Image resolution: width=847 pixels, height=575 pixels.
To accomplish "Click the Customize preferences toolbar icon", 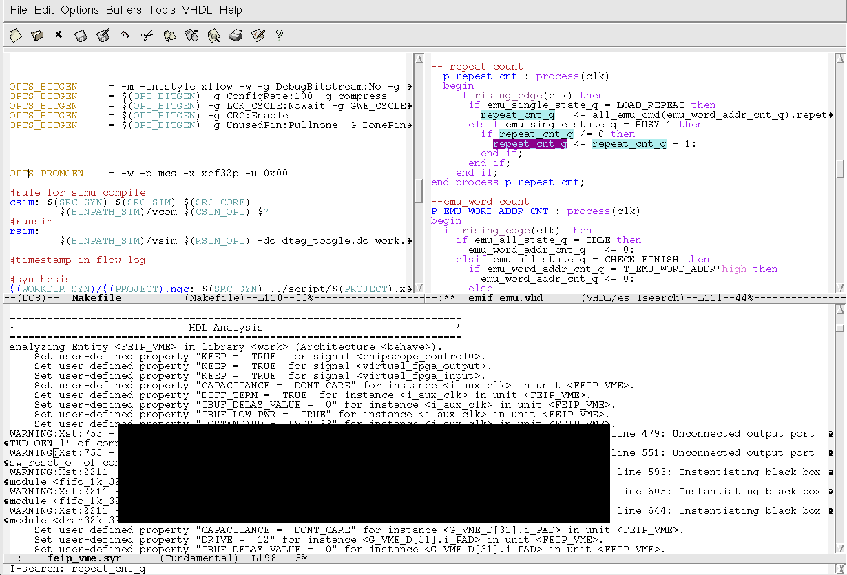I will [258, 34].
